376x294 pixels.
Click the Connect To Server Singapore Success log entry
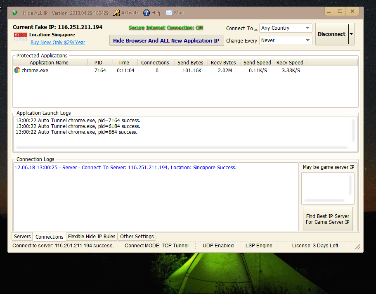tap(125, 168)
